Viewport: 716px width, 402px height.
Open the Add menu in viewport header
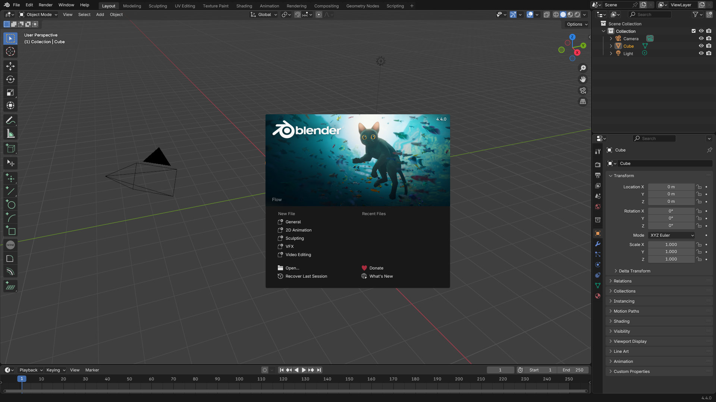pos(100,15)
